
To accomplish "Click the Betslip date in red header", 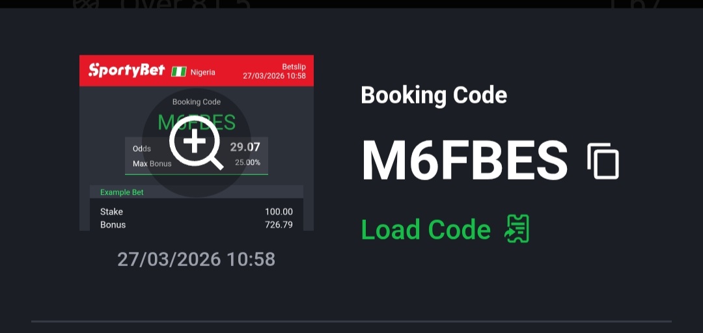I will click(275, 75).
